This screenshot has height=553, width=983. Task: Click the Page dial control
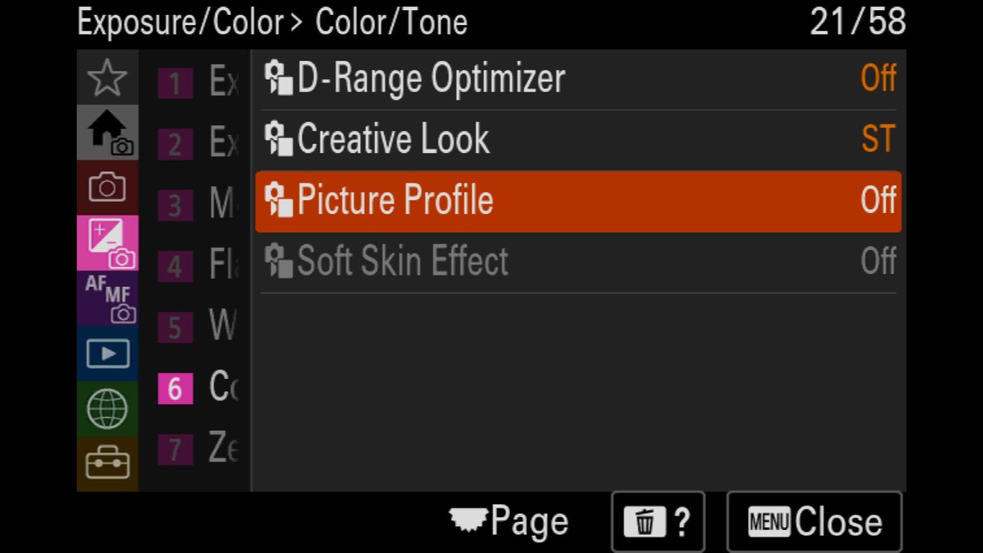[509, 520]
